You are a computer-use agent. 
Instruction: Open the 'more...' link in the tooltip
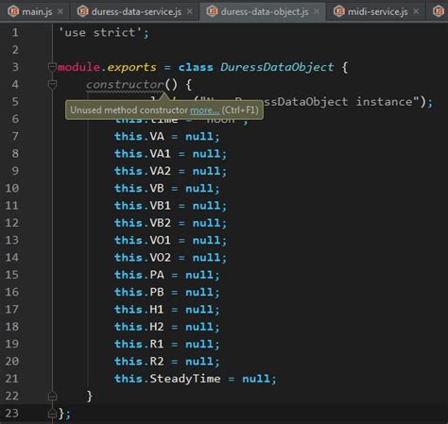[205, 110]
